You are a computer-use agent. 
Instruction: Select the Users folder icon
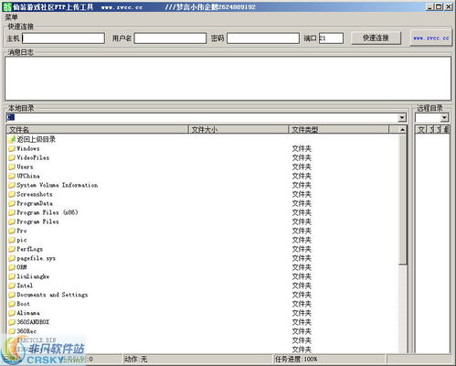click(12, 167)
